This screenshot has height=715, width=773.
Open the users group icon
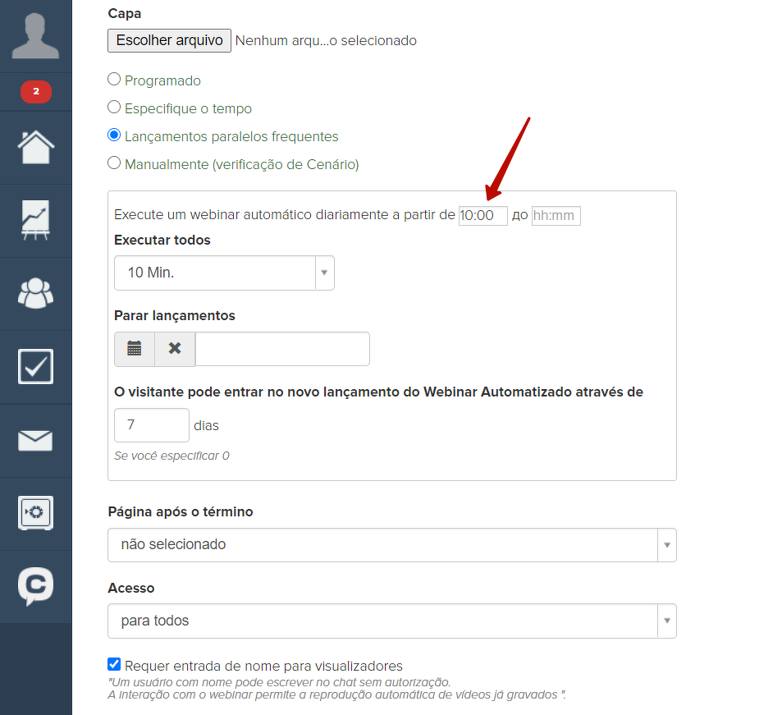[36, 293]
